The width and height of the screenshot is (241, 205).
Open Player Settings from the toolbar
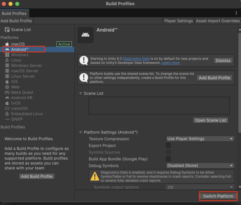click(178, 21)
